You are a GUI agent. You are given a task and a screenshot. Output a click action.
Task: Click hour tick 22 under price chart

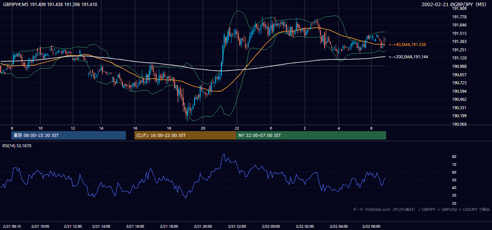click(237, 128)
